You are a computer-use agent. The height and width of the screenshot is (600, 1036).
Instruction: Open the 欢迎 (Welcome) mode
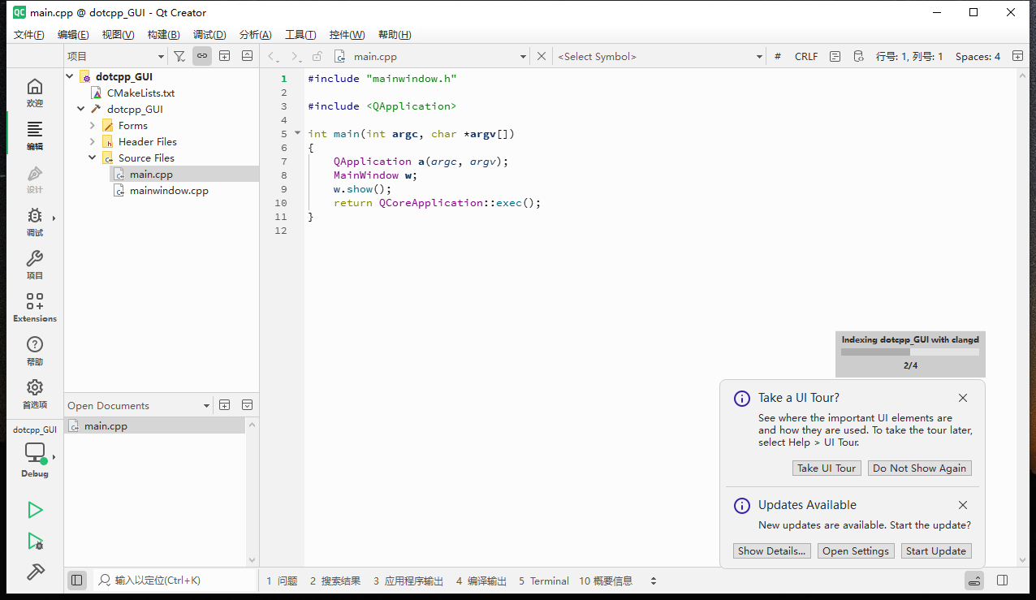point(34,93)
